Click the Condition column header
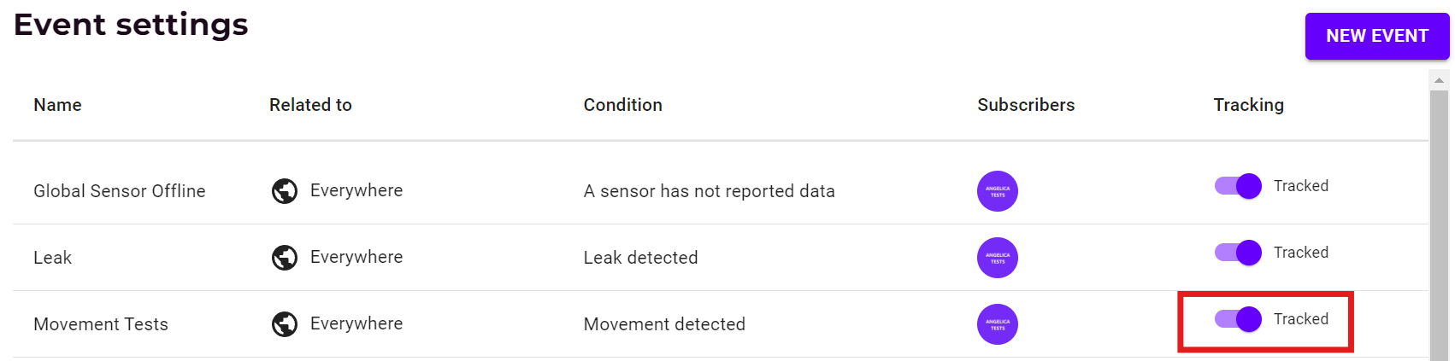1455x361 pixels. pos(622,105)
